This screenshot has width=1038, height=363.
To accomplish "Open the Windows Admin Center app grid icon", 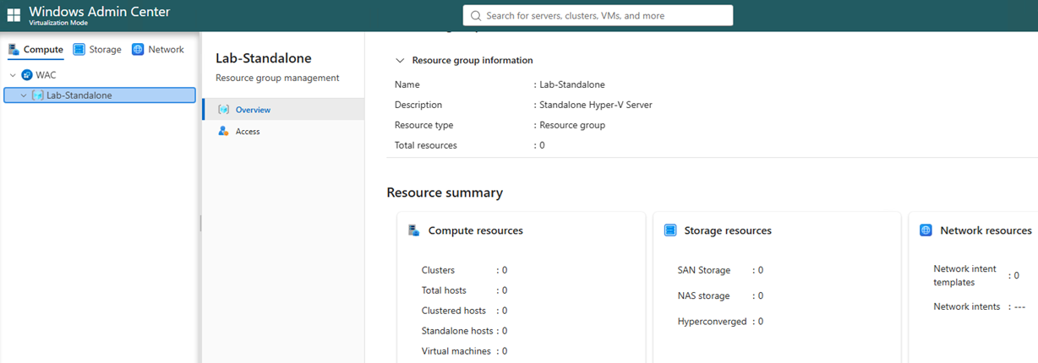I will pos(14,15).
